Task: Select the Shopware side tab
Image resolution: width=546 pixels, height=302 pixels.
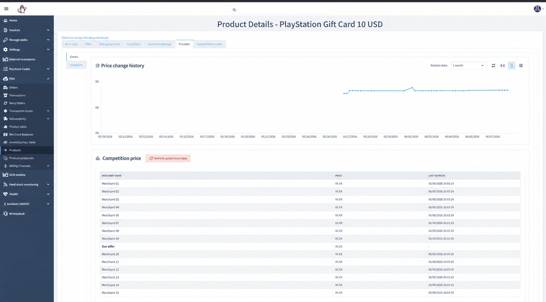Action: [76, 65]
